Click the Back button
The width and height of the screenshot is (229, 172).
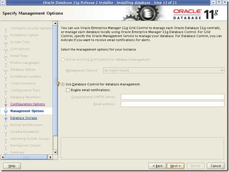click(x=157, y=166)
